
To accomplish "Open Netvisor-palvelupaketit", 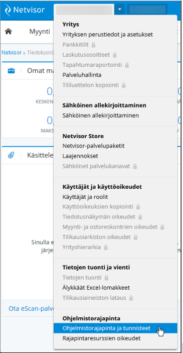I will tap(93, 146).
